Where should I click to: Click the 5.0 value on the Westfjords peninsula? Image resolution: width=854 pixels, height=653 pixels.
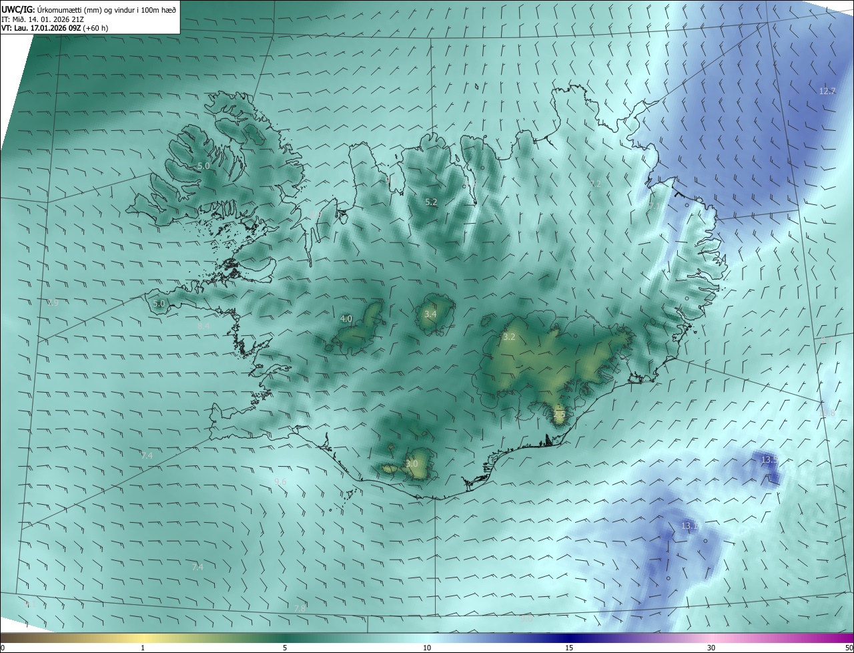[x=203, y=166]
